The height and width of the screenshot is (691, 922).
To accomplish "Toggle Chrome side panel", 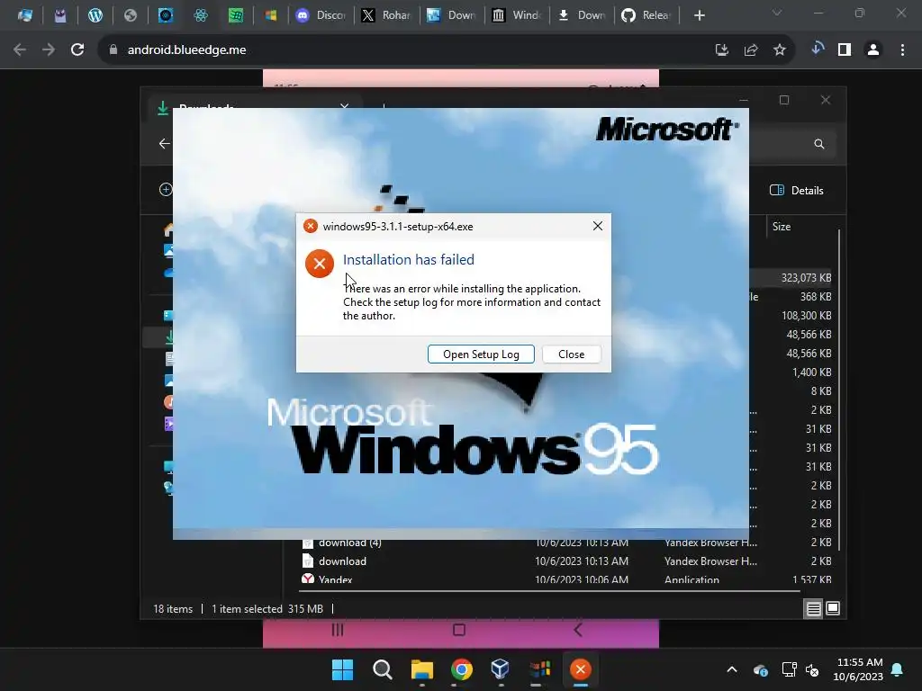I will click(845, 50).
